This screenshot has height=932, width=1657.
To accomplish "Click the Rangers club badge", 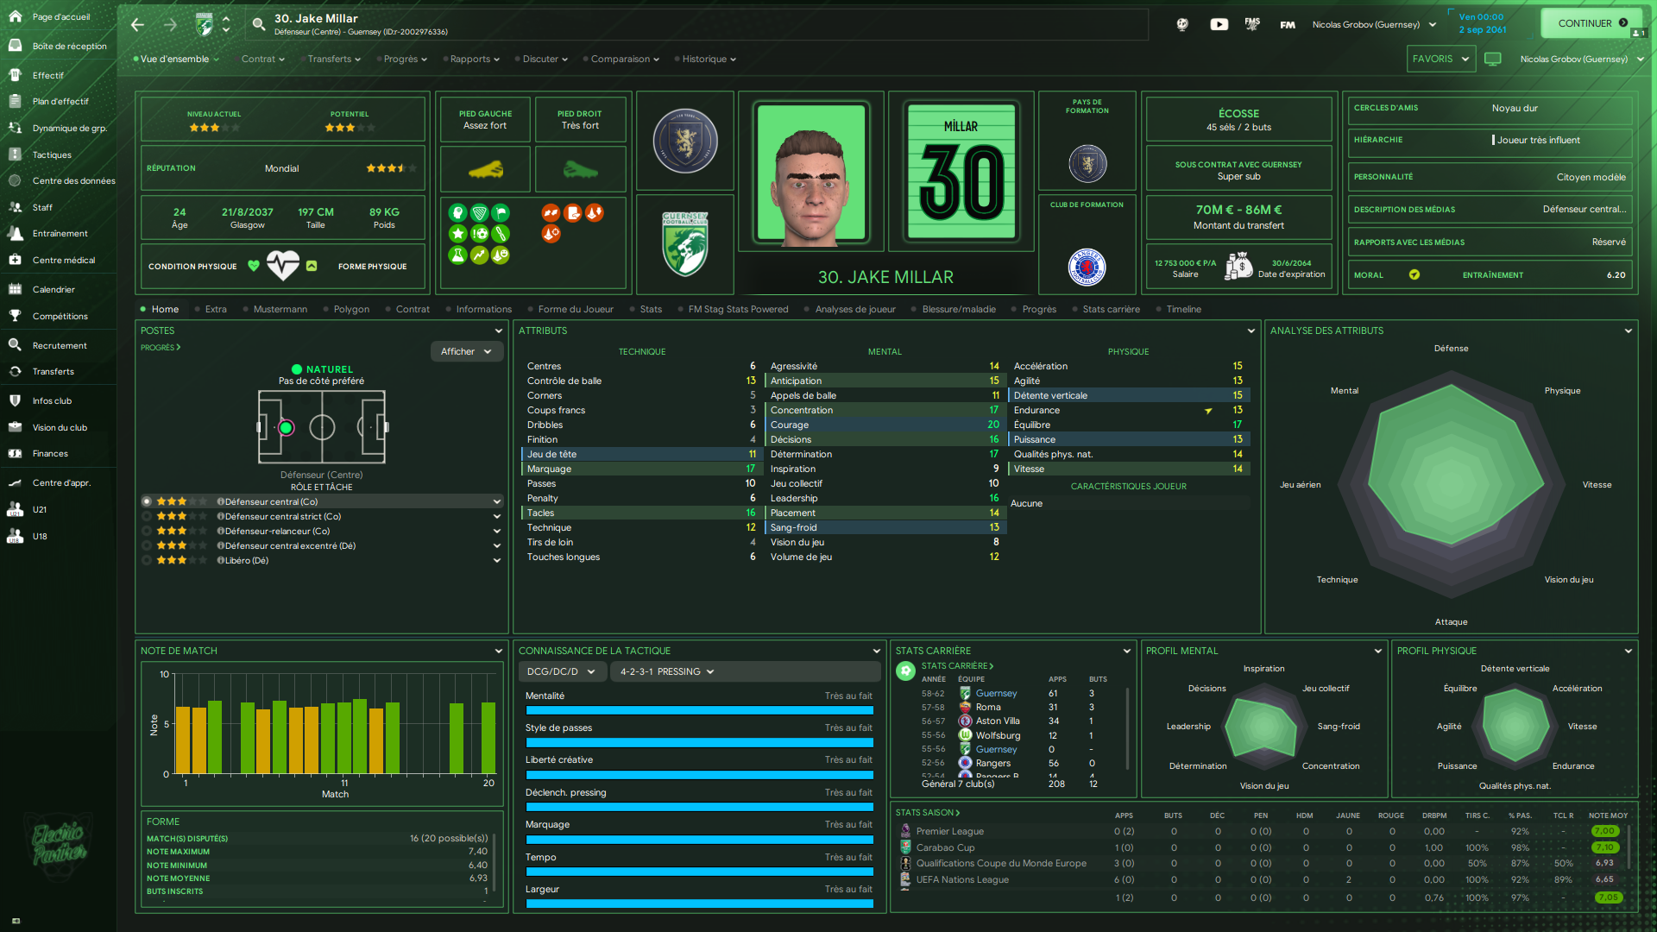I will (x=1087, y=267).
